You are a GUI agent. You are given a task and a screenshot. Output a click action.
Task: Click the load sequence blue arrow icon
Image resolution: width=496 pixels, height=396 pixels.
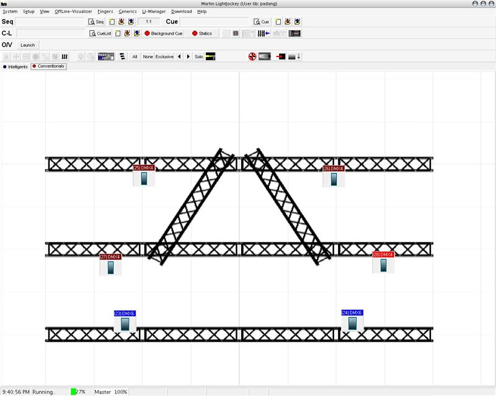pos(131,22)
